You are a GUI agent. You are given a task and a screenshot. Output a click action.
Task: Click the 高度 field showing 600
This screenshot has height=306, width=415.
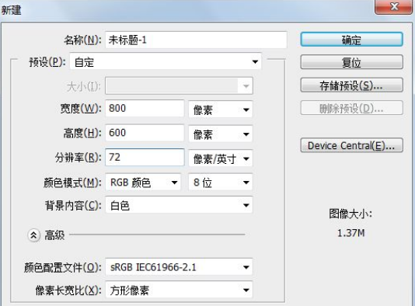(x=145, y=133)
